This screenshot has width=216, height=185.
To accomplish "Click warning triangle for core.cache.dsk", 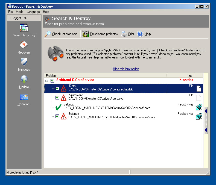I will point(63,89).
